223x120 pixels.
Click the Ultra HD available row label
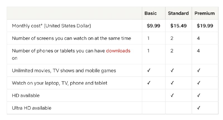(31, 108)
